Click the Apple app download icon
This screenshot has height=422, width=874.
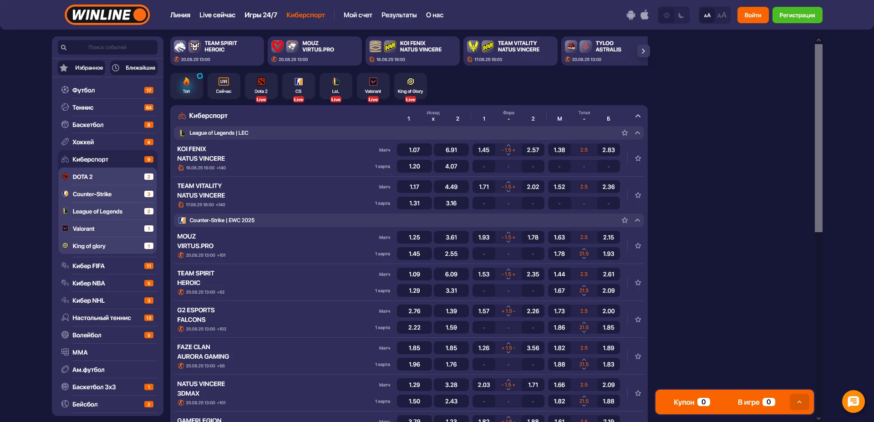(x=645, y=15)
